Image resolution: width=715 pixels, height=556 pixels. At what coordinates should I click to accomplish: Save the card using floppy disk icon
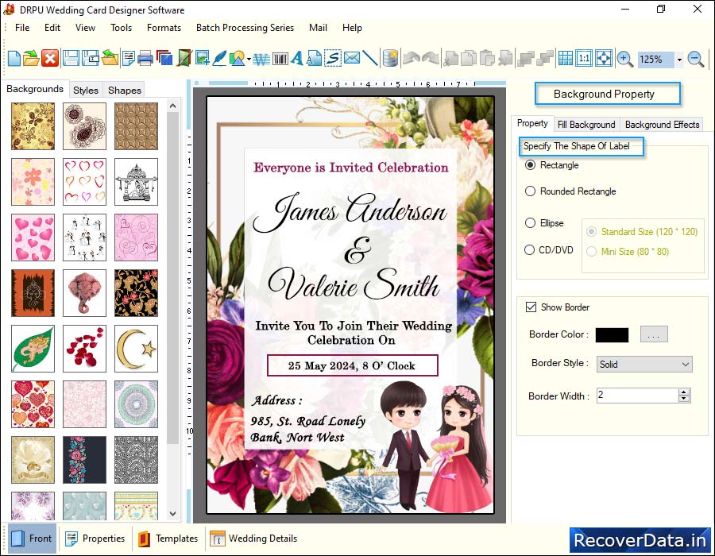(71, 58)
